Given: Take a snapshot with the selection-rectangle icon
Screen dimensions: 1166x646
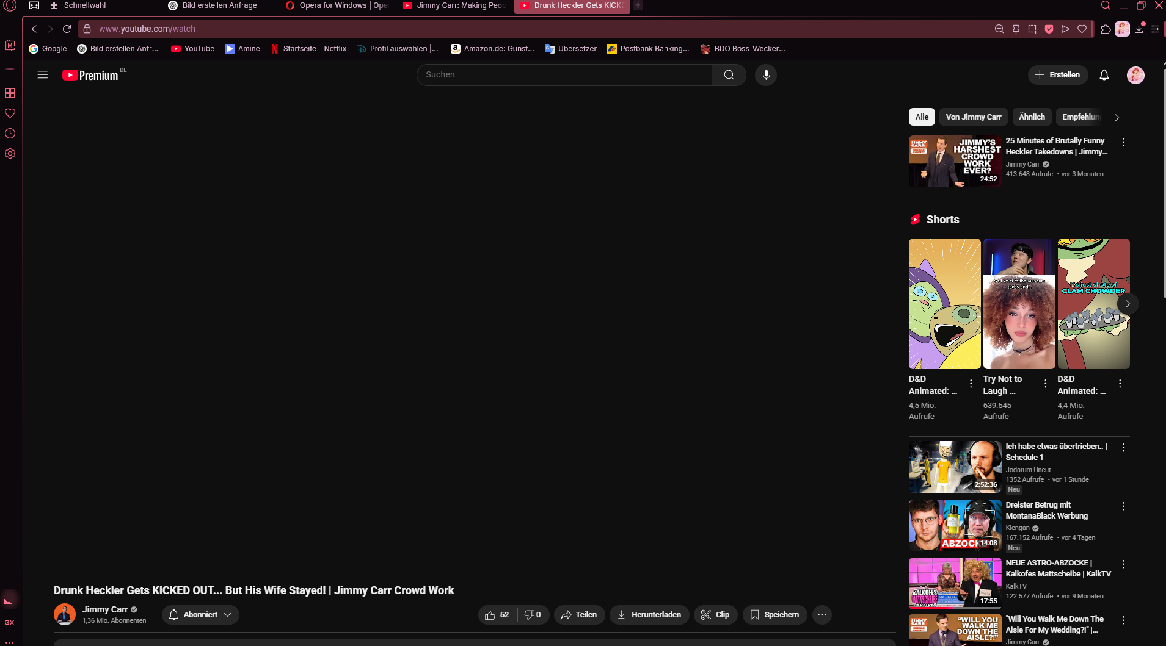Looking at the screenshot, I should (1032, 29).
